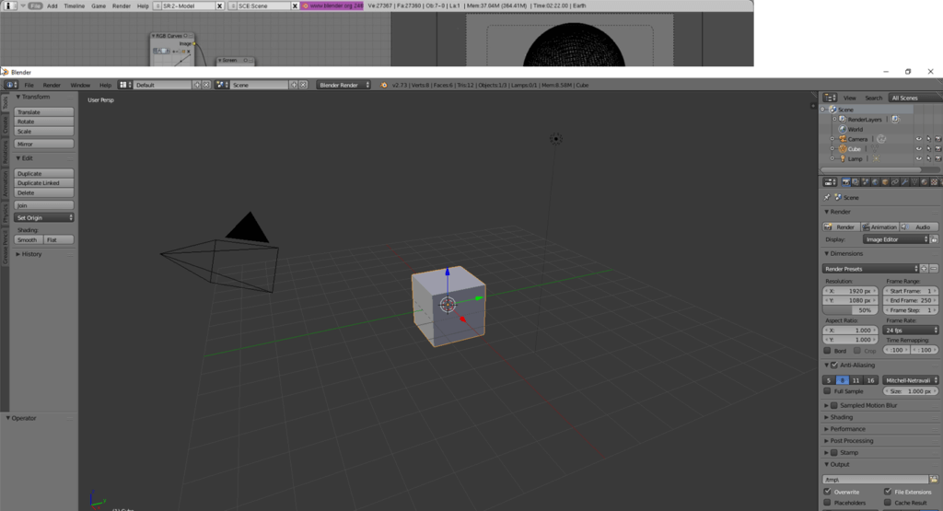Enable the Stamp checkbox
The image size is (943, 511).
834,453
